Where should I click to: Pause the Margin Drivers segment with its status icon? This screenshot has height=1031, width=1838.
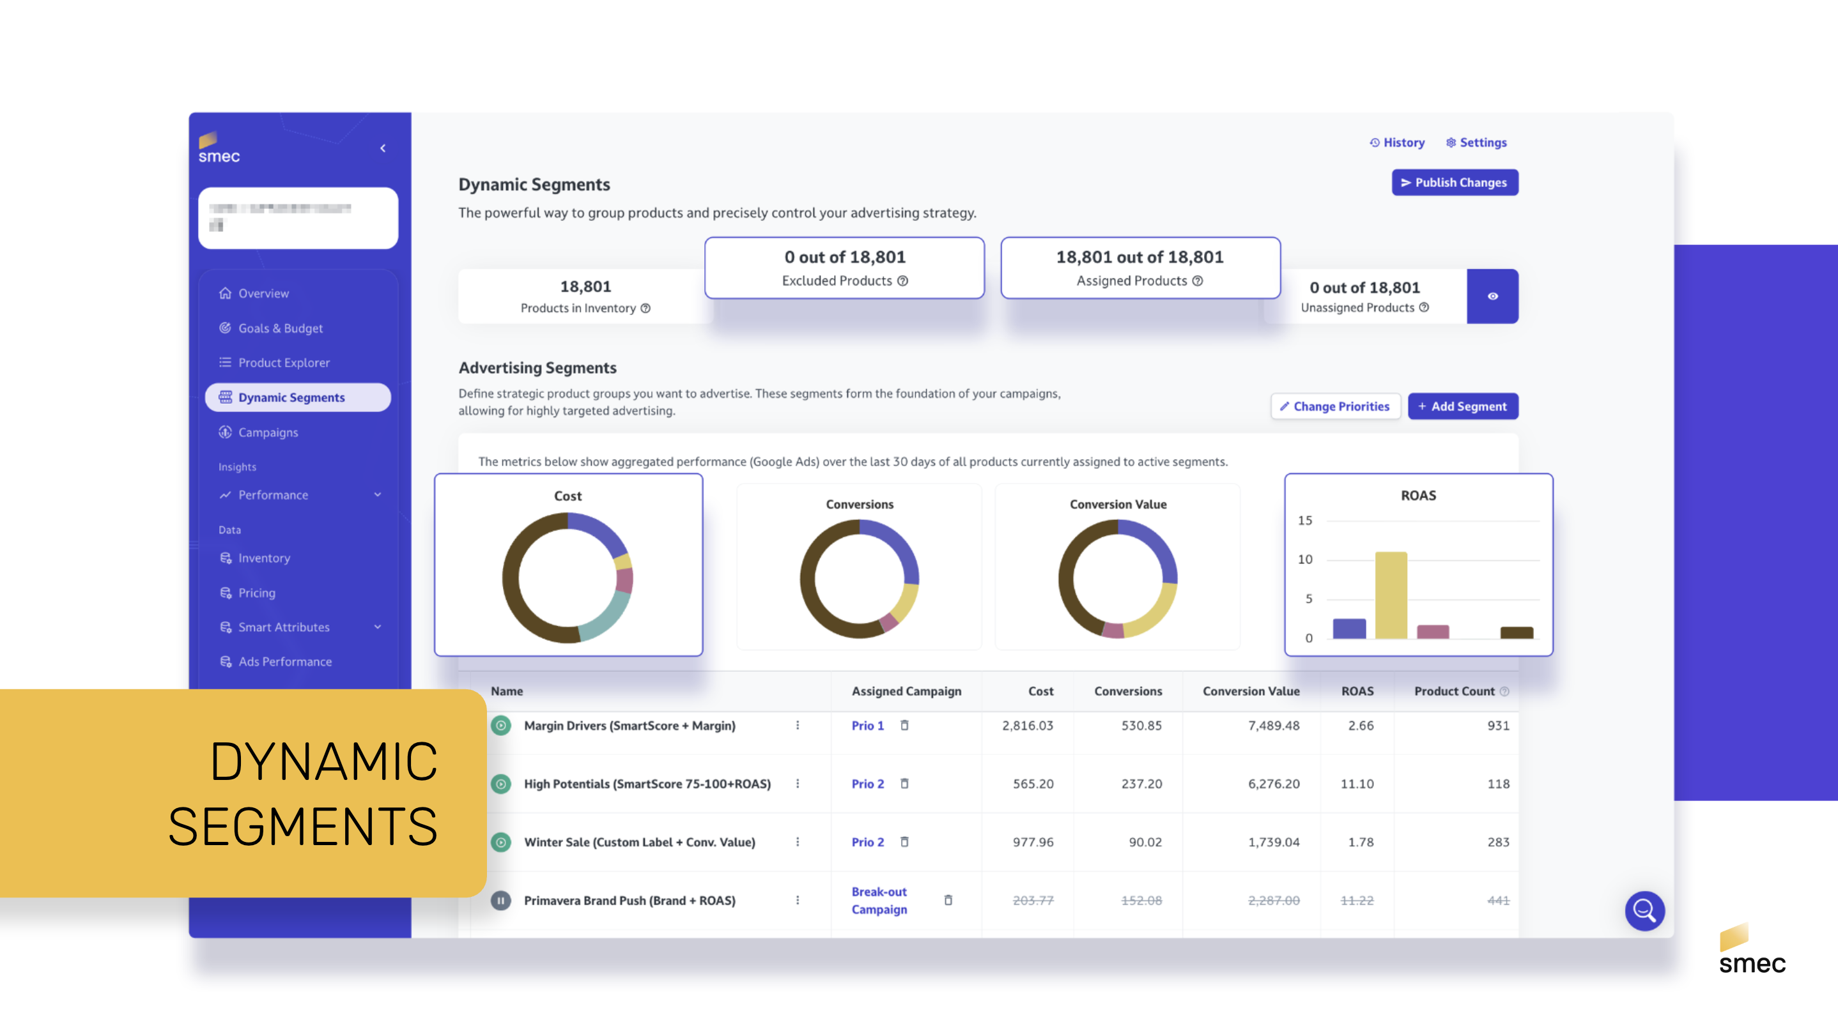501,726
